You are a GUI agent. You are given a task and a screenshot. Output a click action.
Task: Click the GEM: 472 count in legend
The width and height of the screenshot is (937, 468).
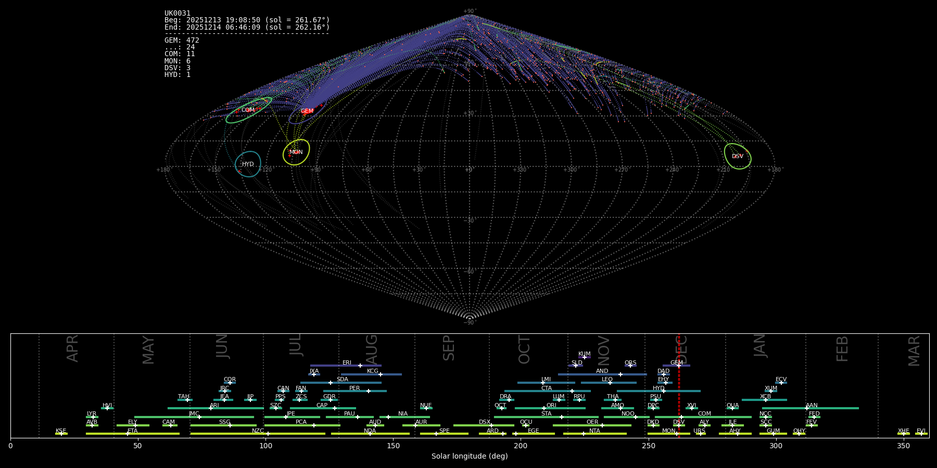[x=182, y=40]
